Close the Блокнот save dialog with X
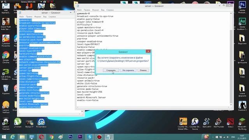Viewport: 249px width, 140px height. pyautogui.click(x=148, y=51)
